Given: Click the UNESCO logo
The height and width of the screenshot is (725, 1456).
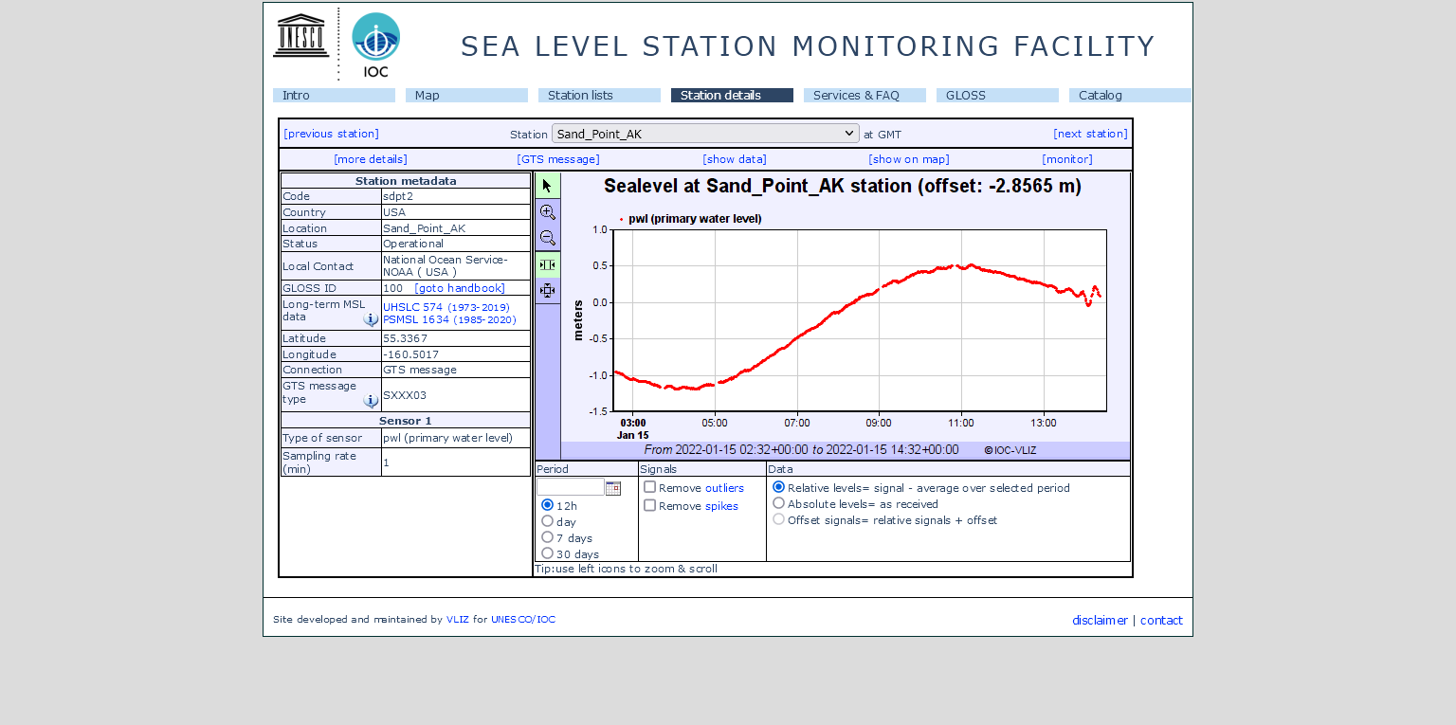Looking at the screenshot, I should coord(301,36).
